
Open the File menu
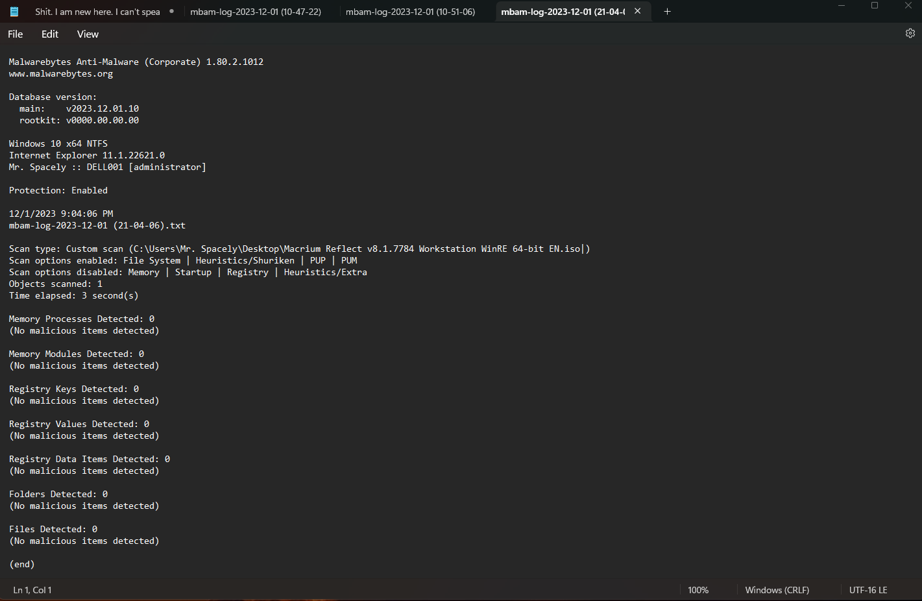pyautogui.click(x=15, y=34)
